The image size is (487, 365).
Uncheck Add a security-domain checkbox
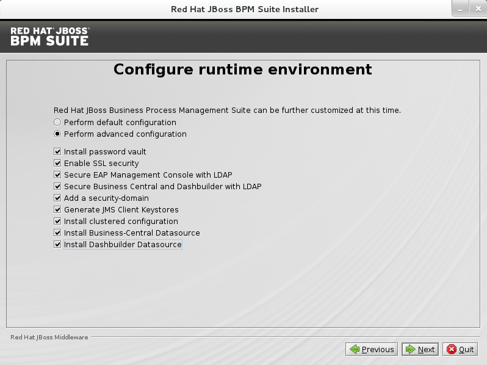tap(57, 198)
